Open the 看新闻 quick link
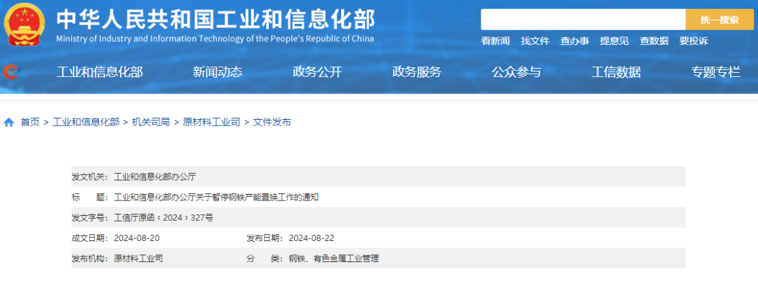This screenshot has width=758, height=288. coord(495,41)
